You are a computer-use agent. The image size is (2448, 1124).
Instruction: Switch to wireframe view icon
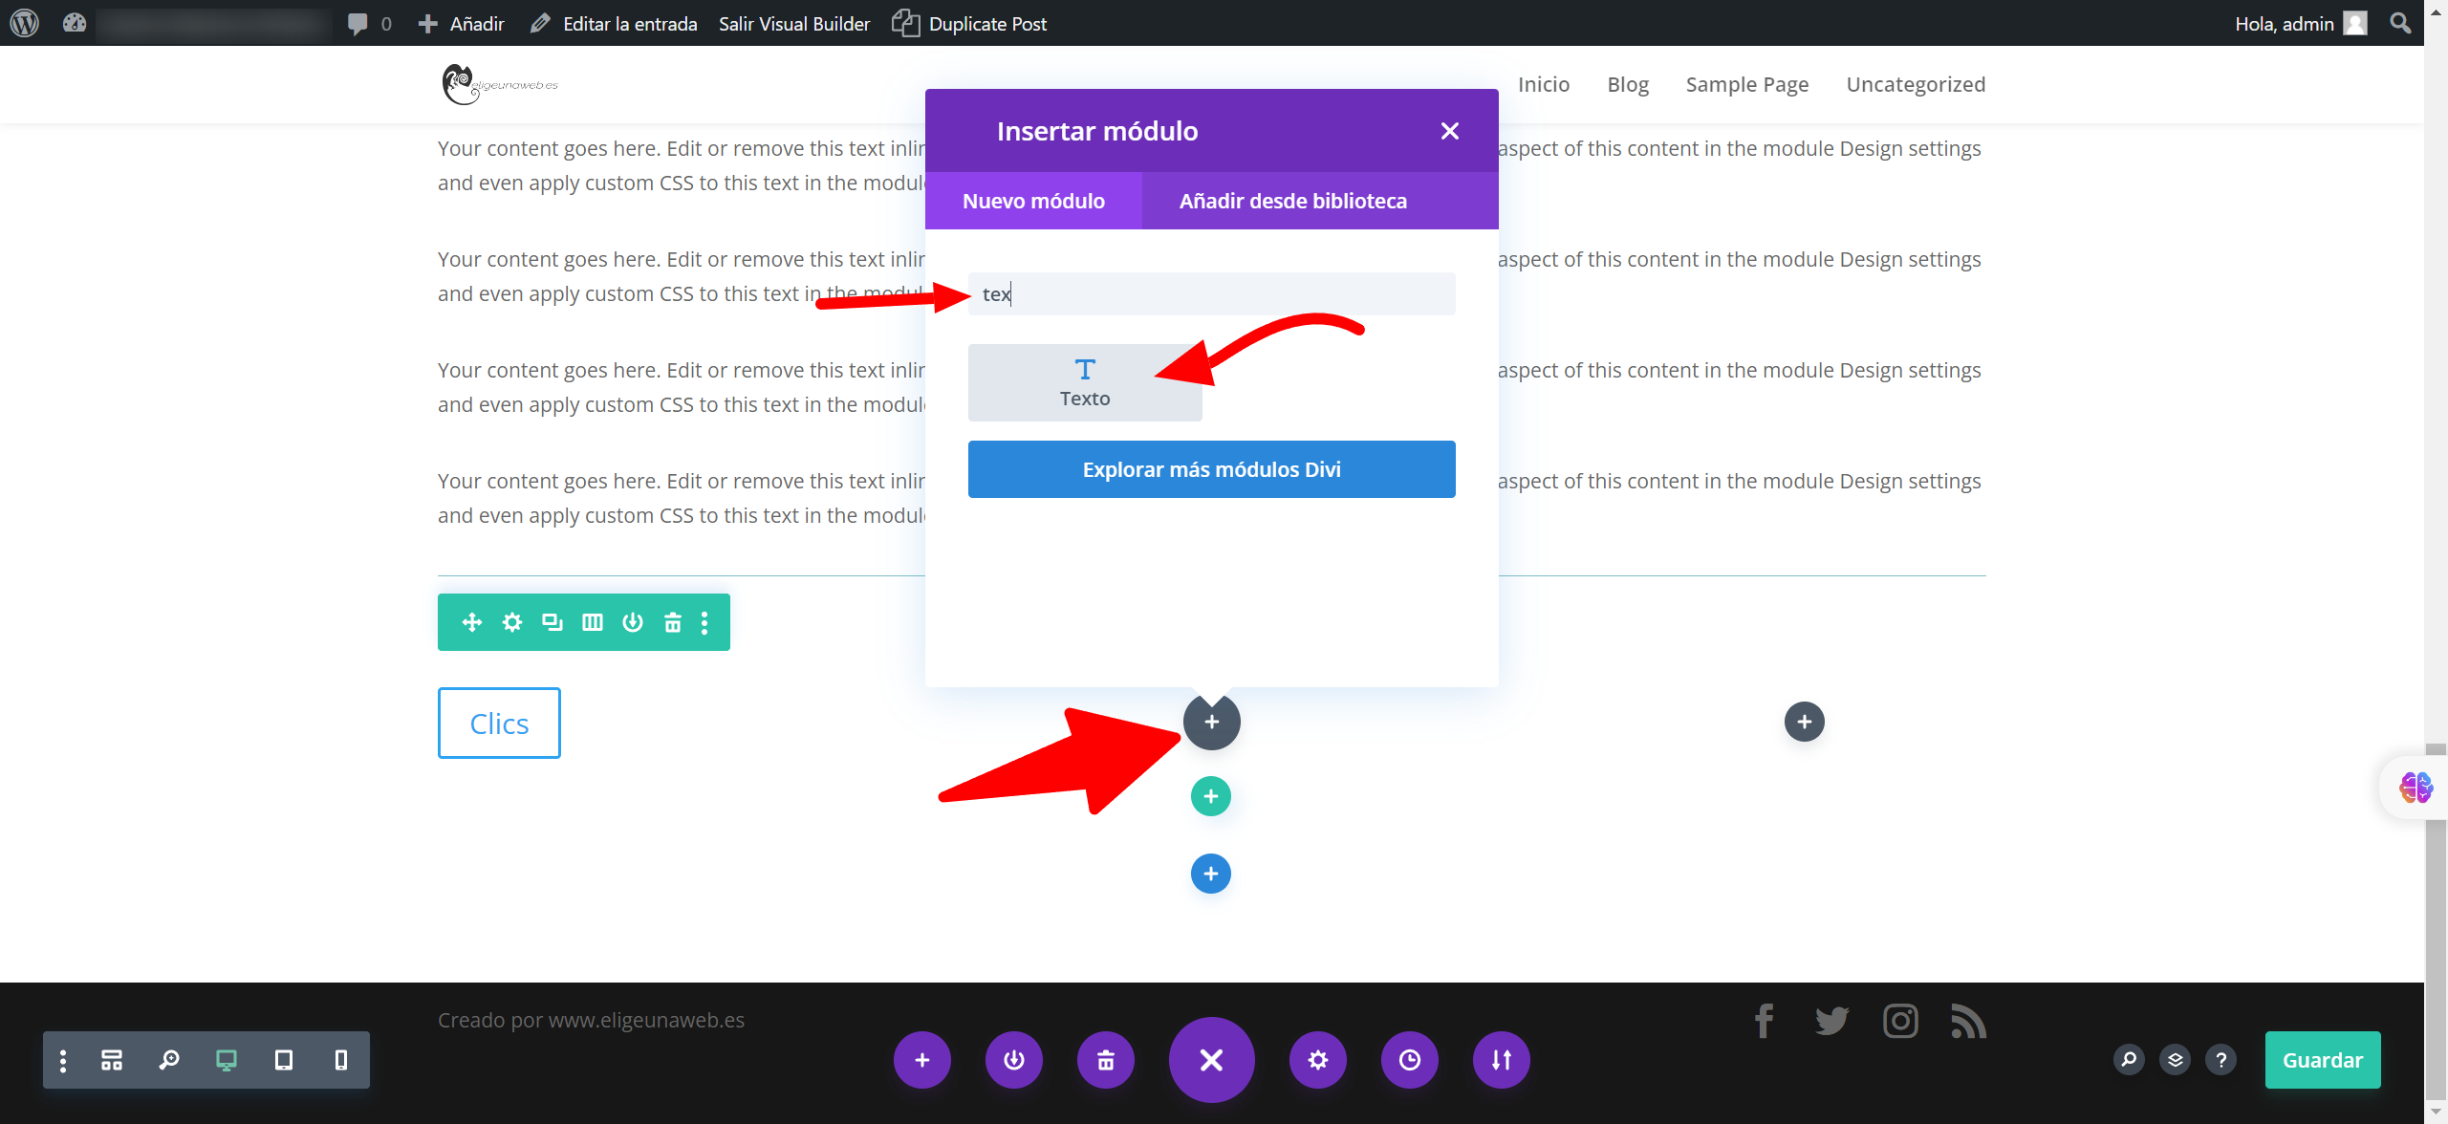tap(112, 1060)
